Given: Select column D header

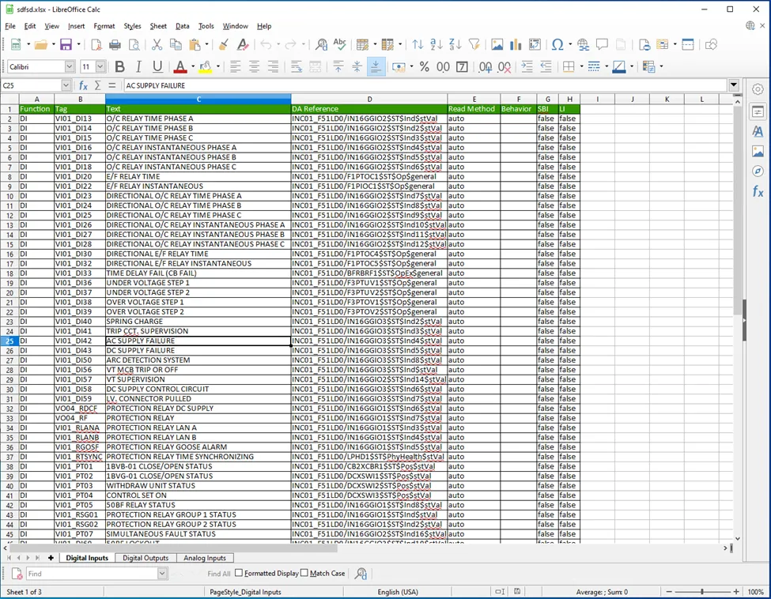Looking at the screenshot, I should point(369,99).
